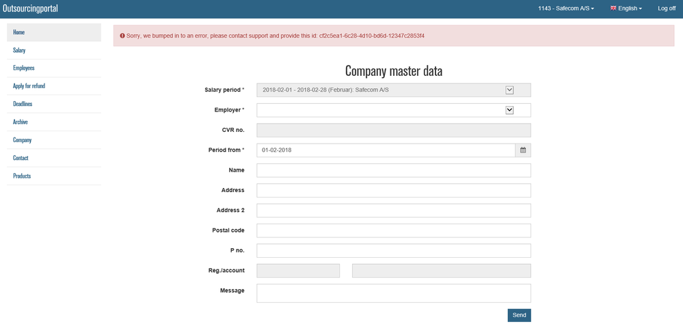
Task: Click the first Reg./account field
Action: [x=298, y=271]
